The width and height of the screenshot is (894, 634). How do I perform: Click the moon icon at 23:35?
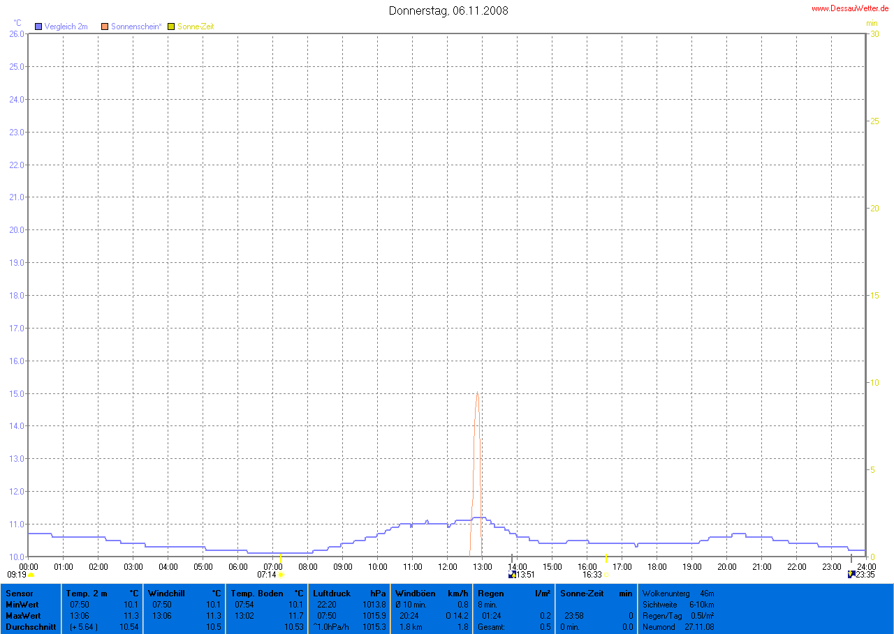tap(851, 575)
